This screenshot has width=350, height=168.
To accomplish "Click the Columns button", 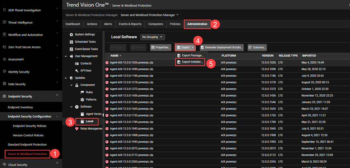I will coord(257,47).
